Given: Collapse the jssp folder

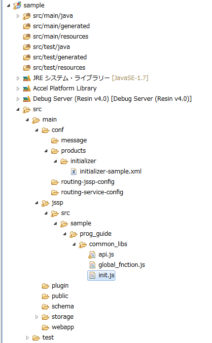Looking at the screenshot, I should pyautogui.click(x=36, y=203).
